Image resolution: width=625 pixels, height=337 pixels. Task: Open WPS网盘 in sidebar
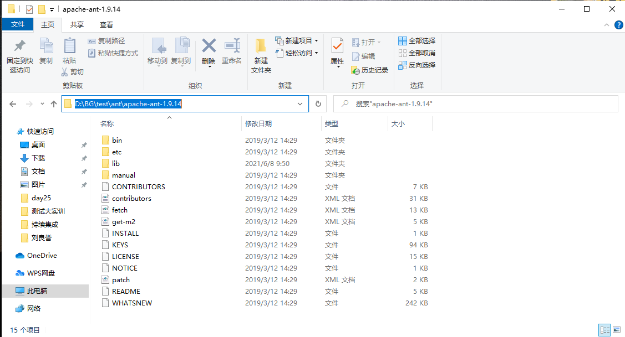click(x=35, y=273)
